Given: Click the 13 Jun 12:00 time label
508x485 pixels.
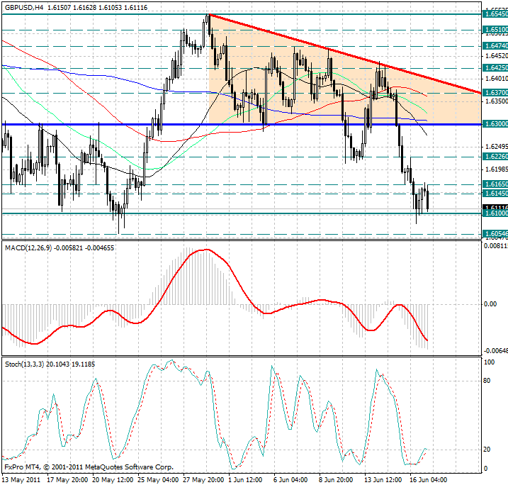Looking at the screenshot, I should coord(383,480).
